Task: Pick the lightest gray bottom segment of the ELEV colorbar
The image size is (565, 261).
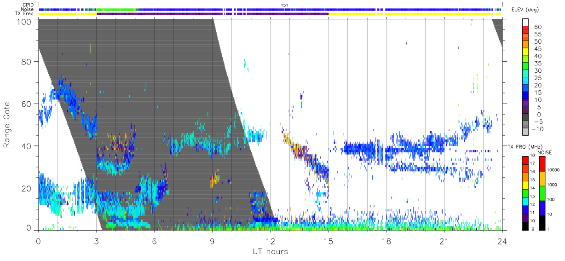Action: click(525, 132)
